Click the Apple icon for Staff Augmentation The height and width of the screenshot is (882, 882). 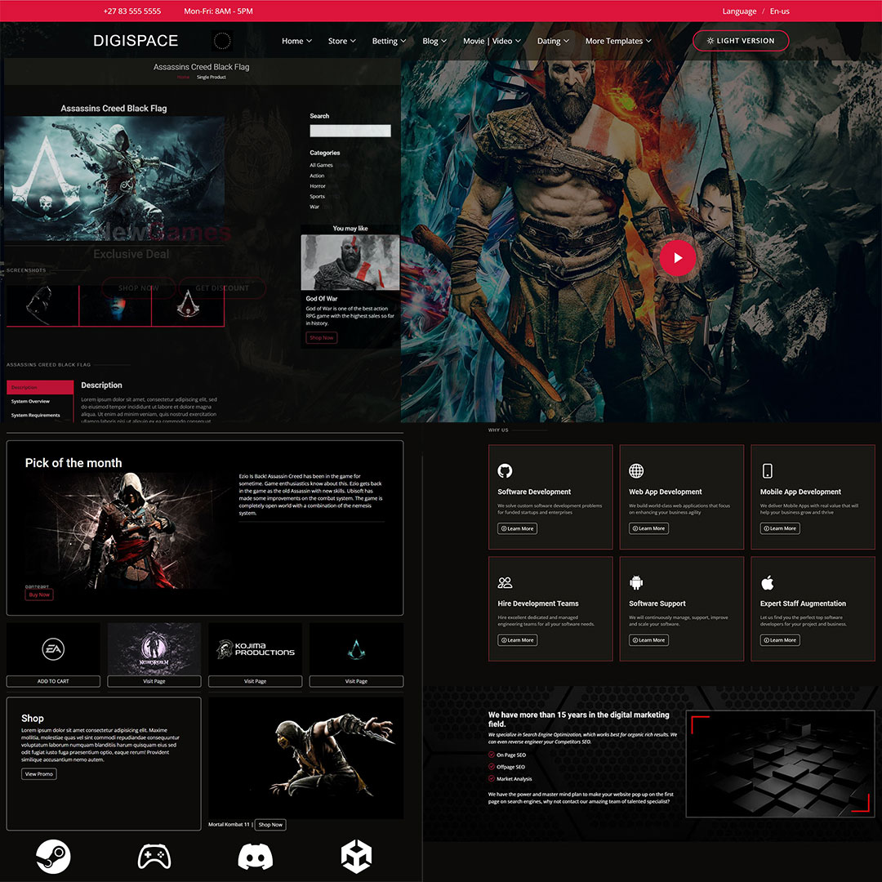pyautogui.click(x=767, y=582)
